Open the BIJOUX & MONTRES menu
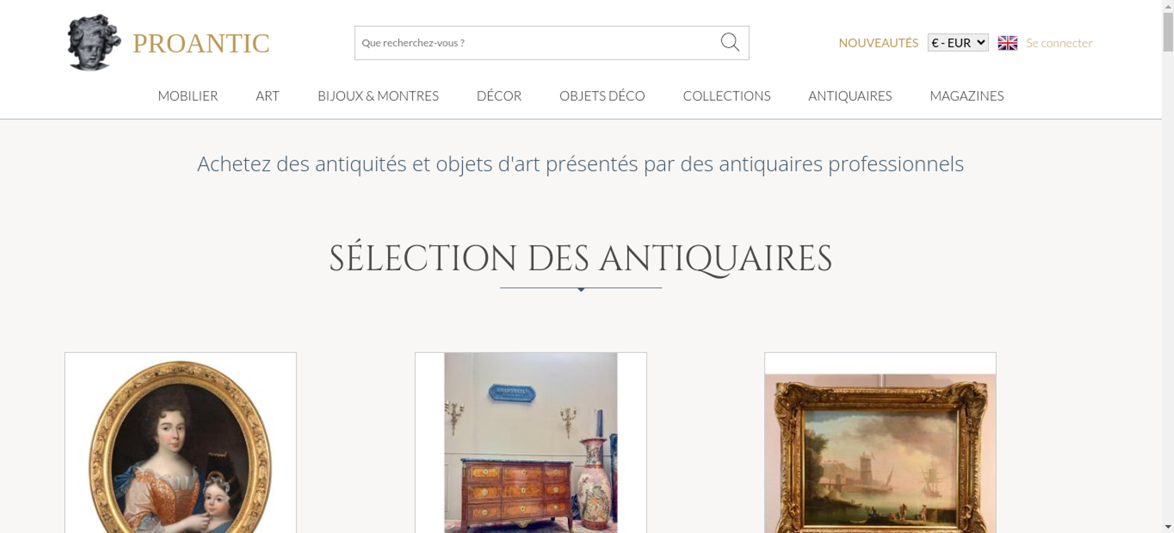1174x533 pixels. point(378,96)
